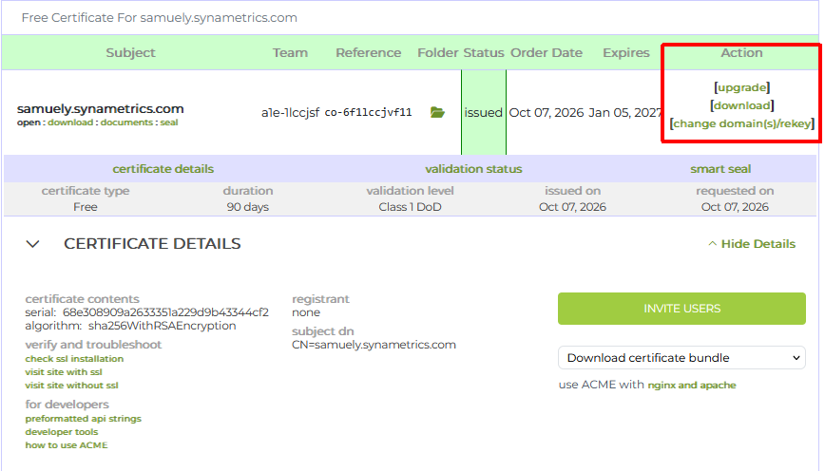Click the Free certificate type value
825x471 pixels.
click(x=86, y=207)
